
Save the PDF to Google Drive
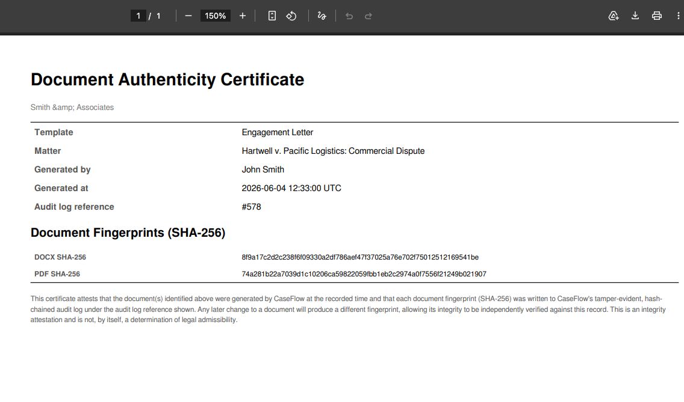pos(614,16)
